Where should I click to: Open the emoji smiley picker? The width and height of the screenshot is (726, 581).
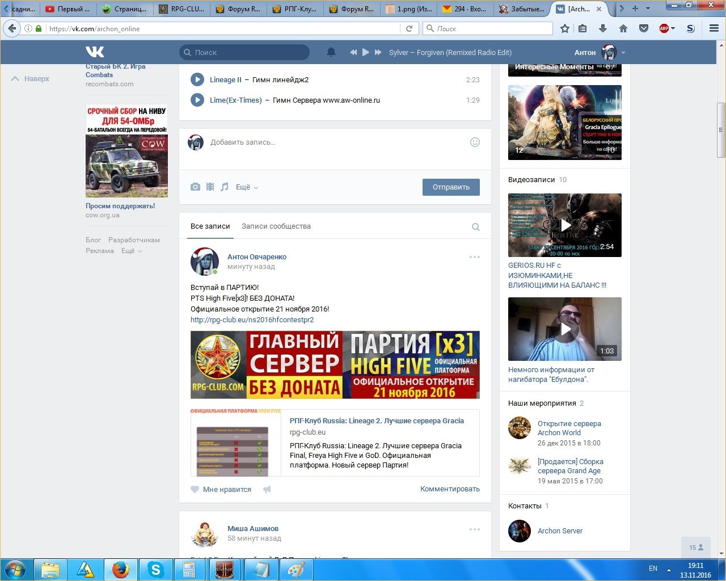475,142
